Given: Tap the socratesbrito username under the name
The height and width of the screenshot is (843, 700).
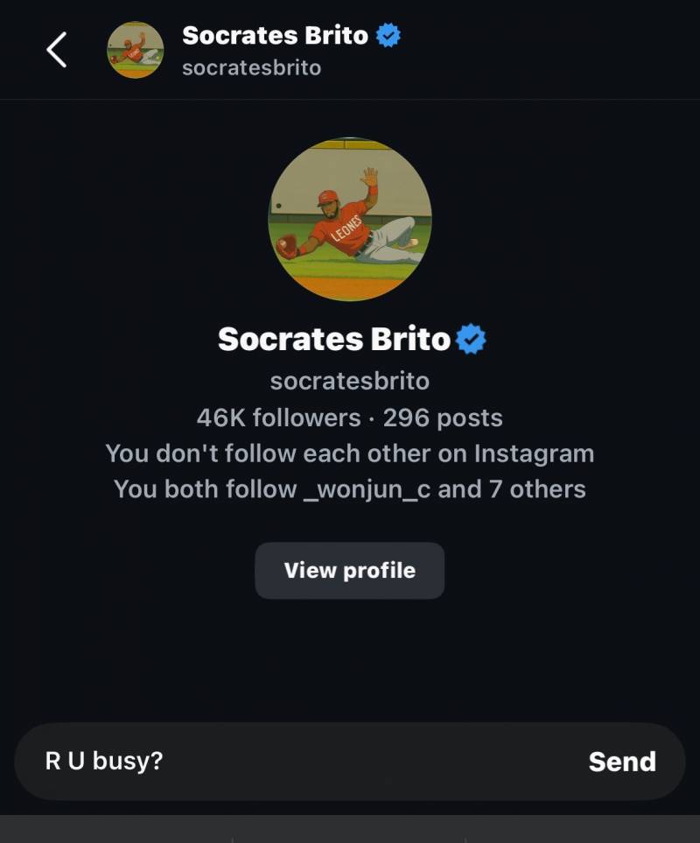Looking at the screenshot, I should [x=350, y=381].
